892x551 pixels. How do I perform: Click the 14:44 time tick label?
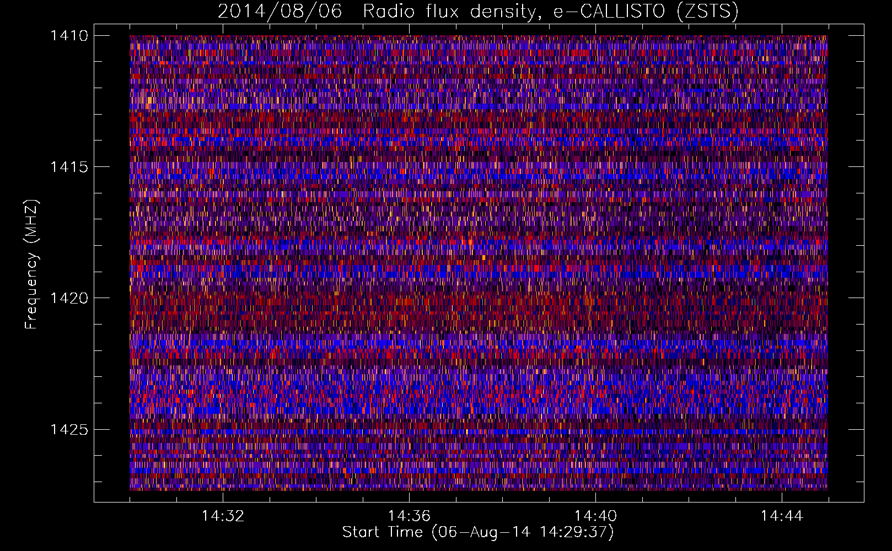(782, 516)
